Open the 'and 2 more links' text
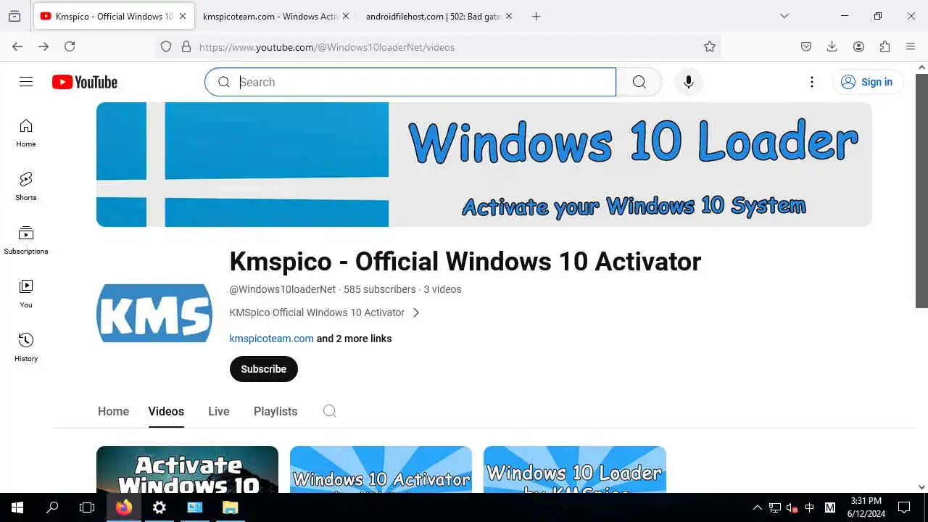The image size is (928, 522). [x=355, y=339]
